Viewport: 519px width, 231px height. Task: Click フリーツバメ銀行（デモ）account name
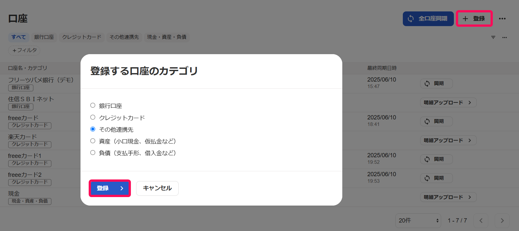coord(41,80)
